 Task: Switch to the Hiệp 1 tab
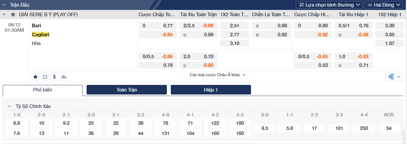point(211,90)
